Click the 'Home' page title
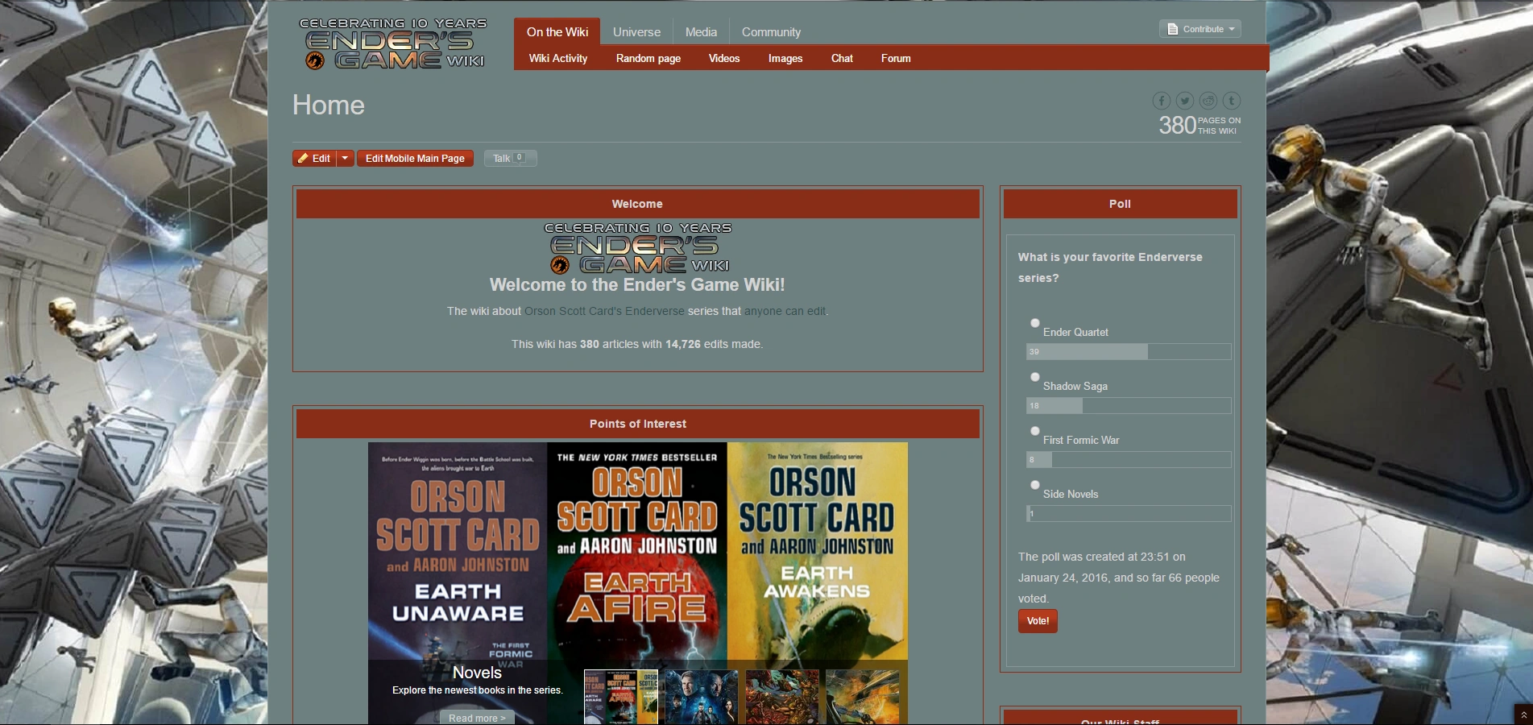 click(329, 106)
